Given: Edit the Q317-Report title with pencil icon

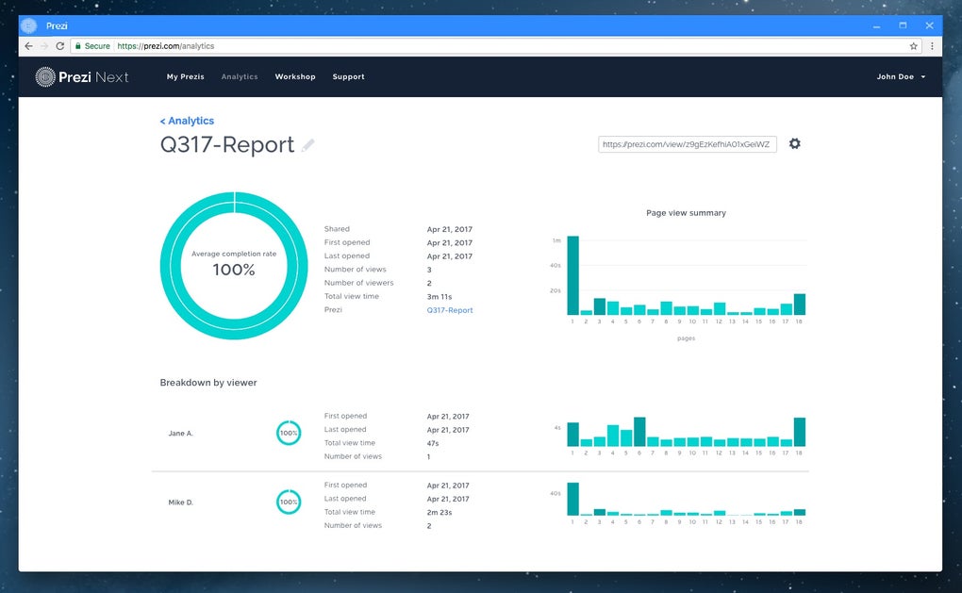Looking at the screenshot, I should point(308,145).
